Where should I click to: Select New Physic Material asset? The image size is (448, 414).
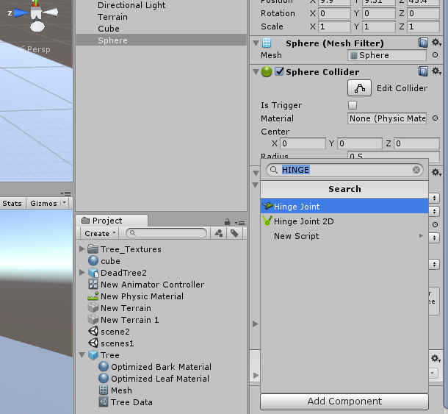(136, 296)
